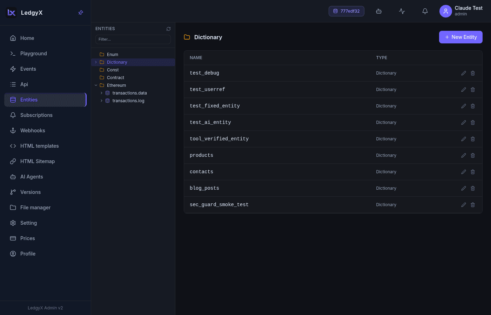Edit the contacts entity
Image resolution: width=491 pixels, height=315 pixels.
coord(464,172)
